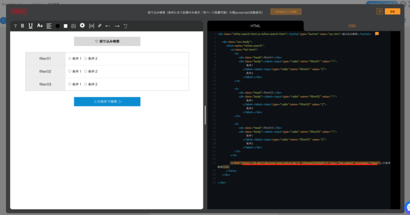Click the text alignment icon
Viewport: 410px width, 215px height.
point(49,26)
